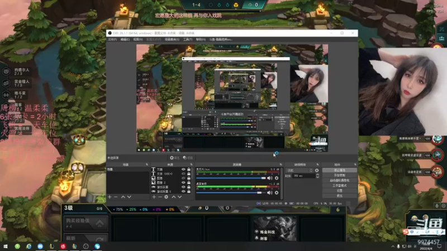Pop out the Sources dock icon
The image size is (447, 251).
coord(191,165)
